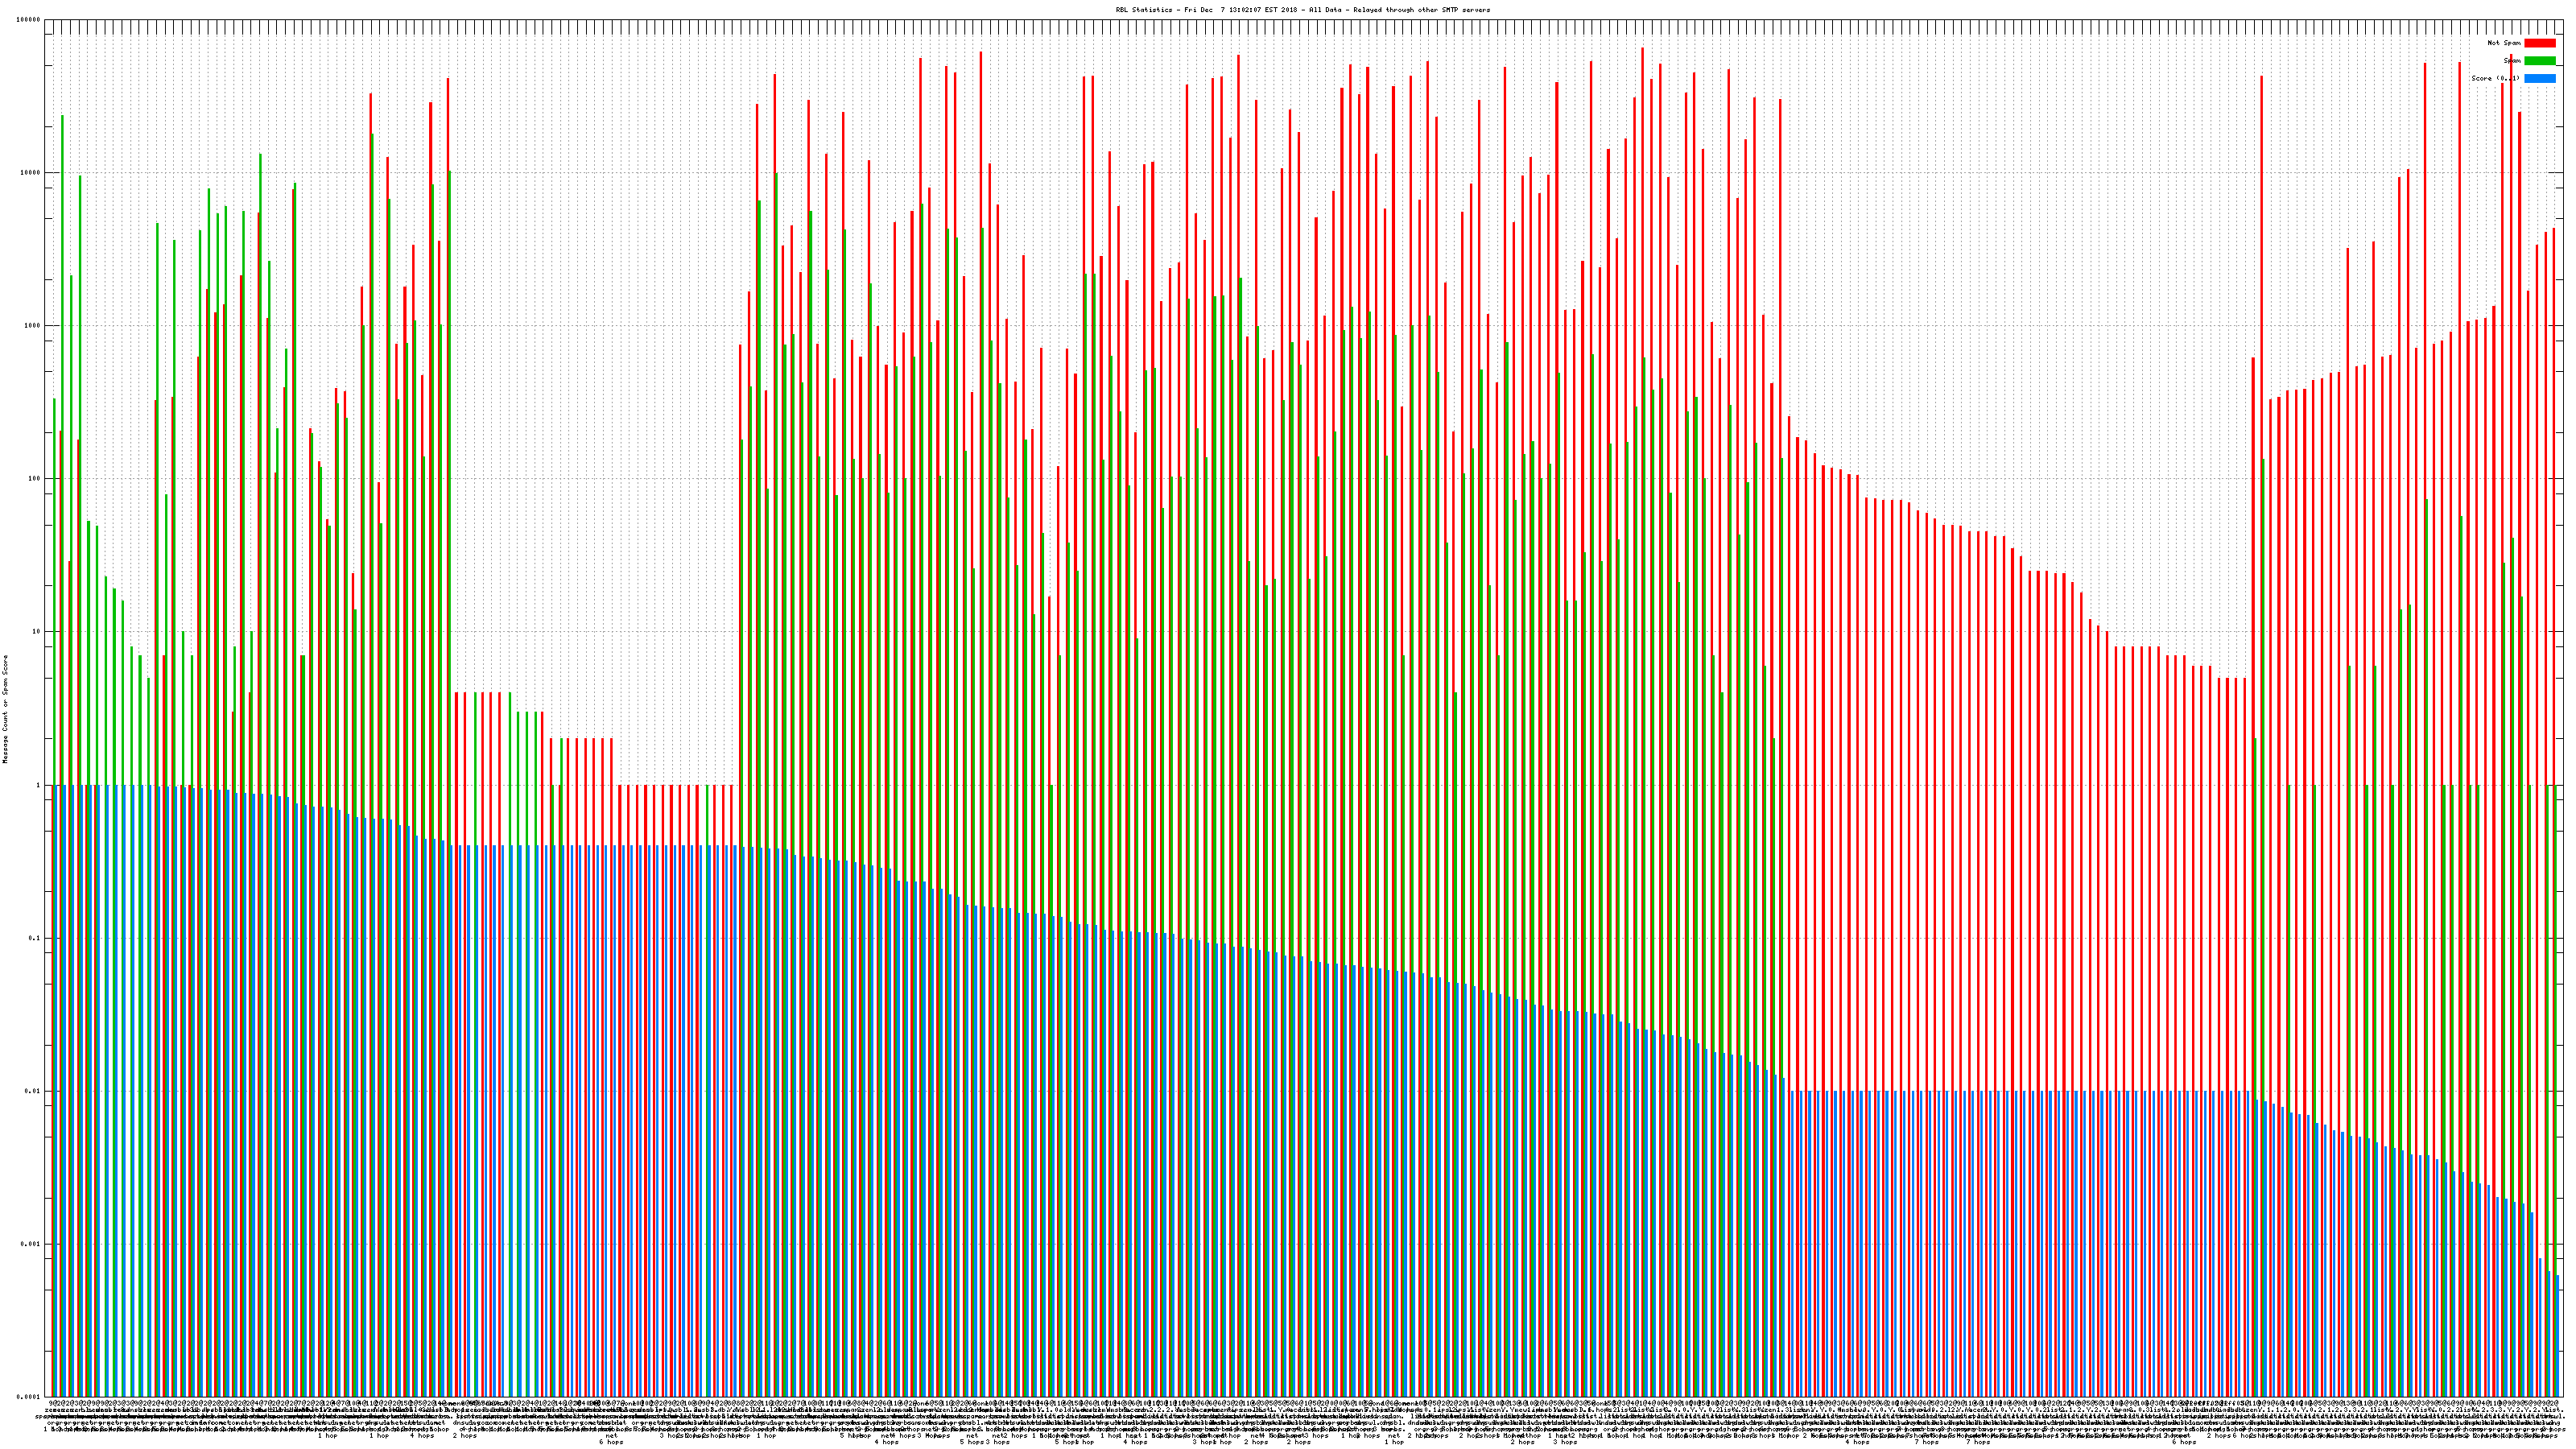Click the 10 y-axis tick label
The image size is (2576, 1449).
(x=36, y=632)
